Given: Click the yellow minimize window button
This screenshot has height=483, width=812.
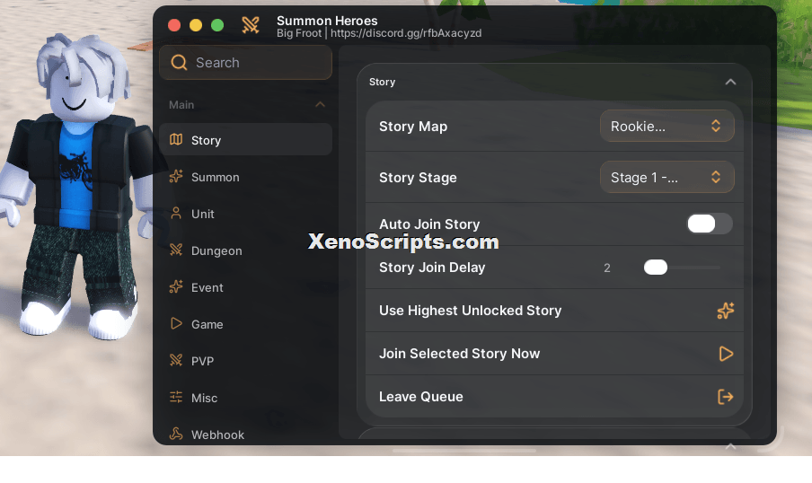Looking at the screenshot, I should 196,25.
